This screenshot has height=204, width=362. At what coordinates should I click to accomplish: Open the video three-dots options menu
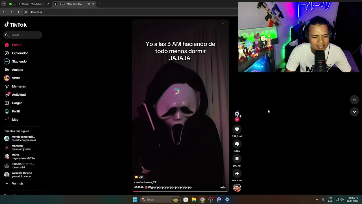coord(223,24)
